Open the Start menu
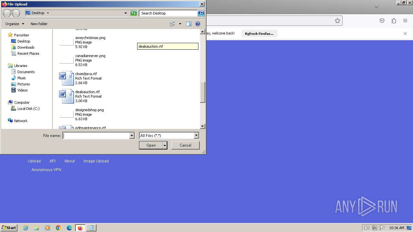413x232 pixels. click(9, 228)
